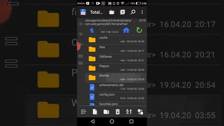Open the cache folder
This screenshot has height=126, width=224.
tap(116, 40)
